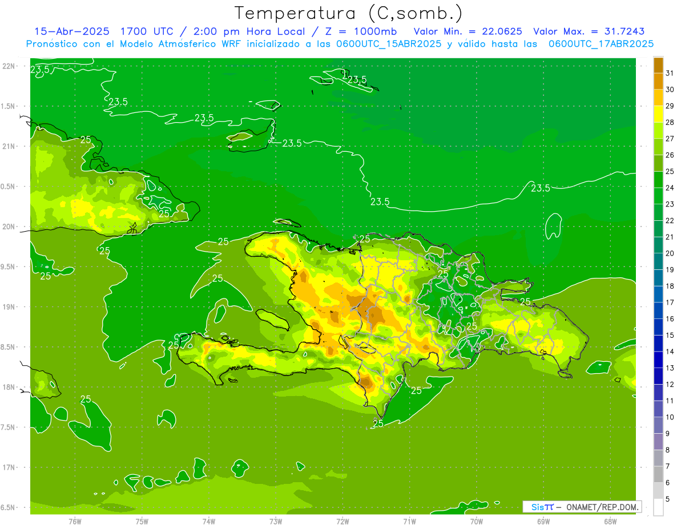Click the "70W" longitude label
The image size is (685, 529).
pyautogui.click(x=476, y=522)
